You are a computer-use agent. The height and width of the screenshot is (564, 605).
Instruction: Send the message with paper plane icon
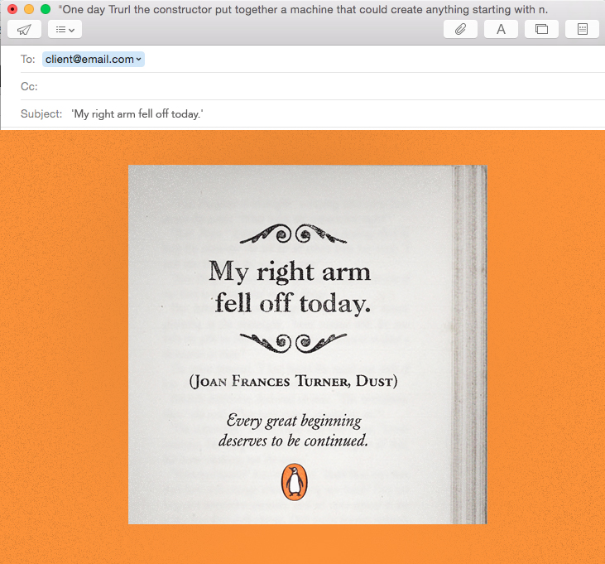click(x=24, y=29)
